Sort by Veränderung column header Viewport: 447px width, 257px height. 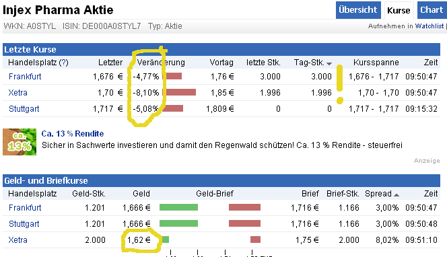coord(161,63)
